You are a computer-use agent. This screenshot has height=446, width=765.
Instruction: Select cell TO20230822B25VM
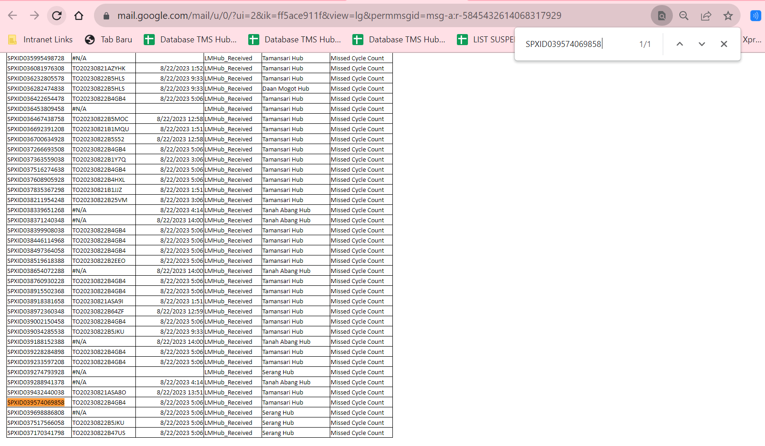104,200
